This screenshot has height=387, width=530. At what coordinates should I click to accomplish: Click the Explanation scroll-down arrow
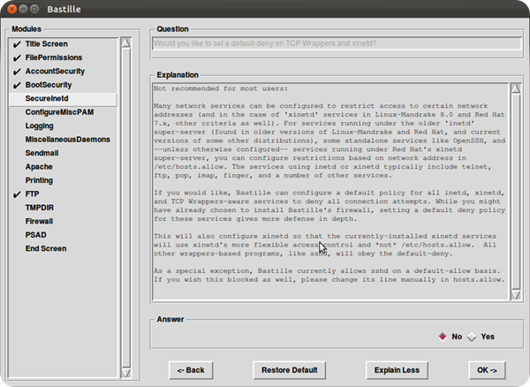pyautogui.click(x=516, y=295)
